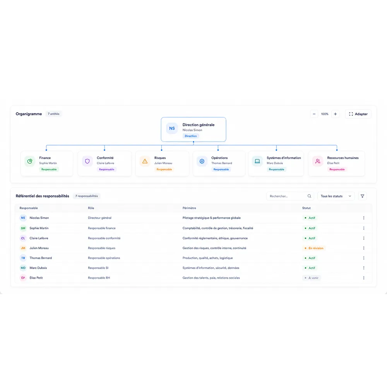This screenshot has width=387, height=387.
Task: Click the Risques warning triangle icon
Action: (x=145, y=161)
